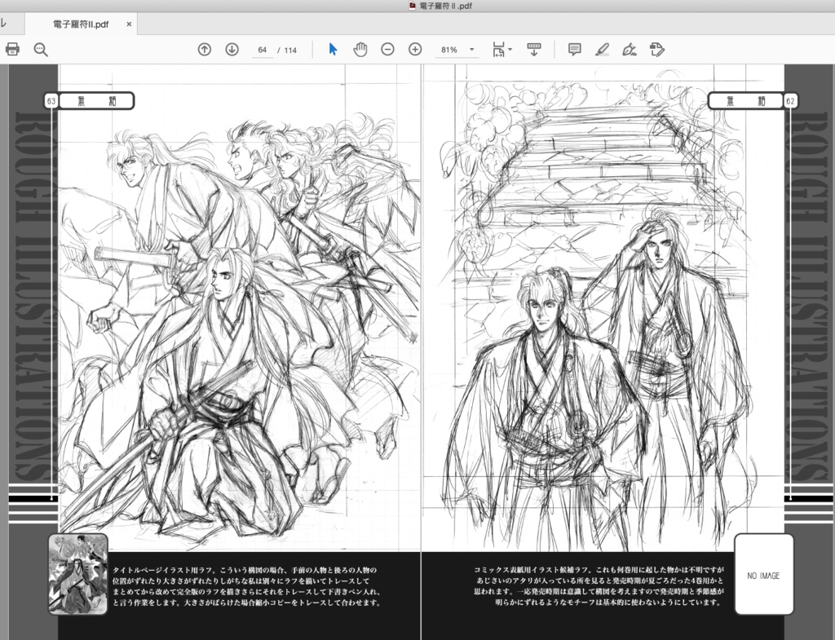Click the window title 電子羅符 II .pdf
This screenshot has height=640, width=835.
tap(446, 6)
